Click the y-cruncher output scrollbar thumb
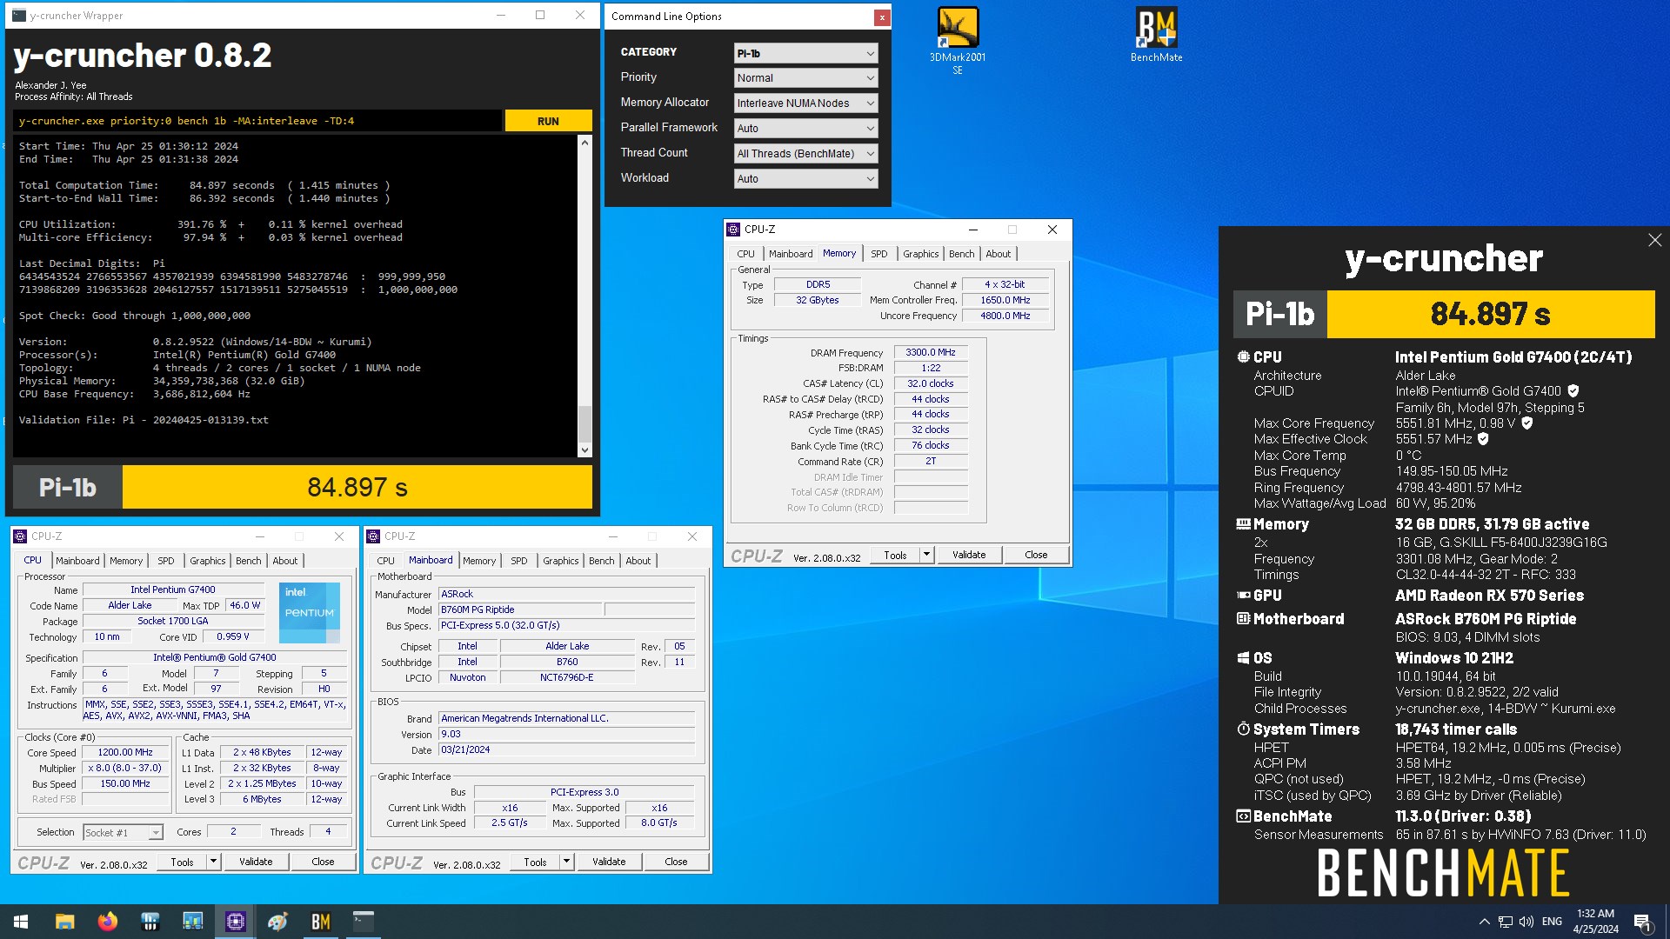The height and width of the screenshot is (939, 1670). point(584,423)
